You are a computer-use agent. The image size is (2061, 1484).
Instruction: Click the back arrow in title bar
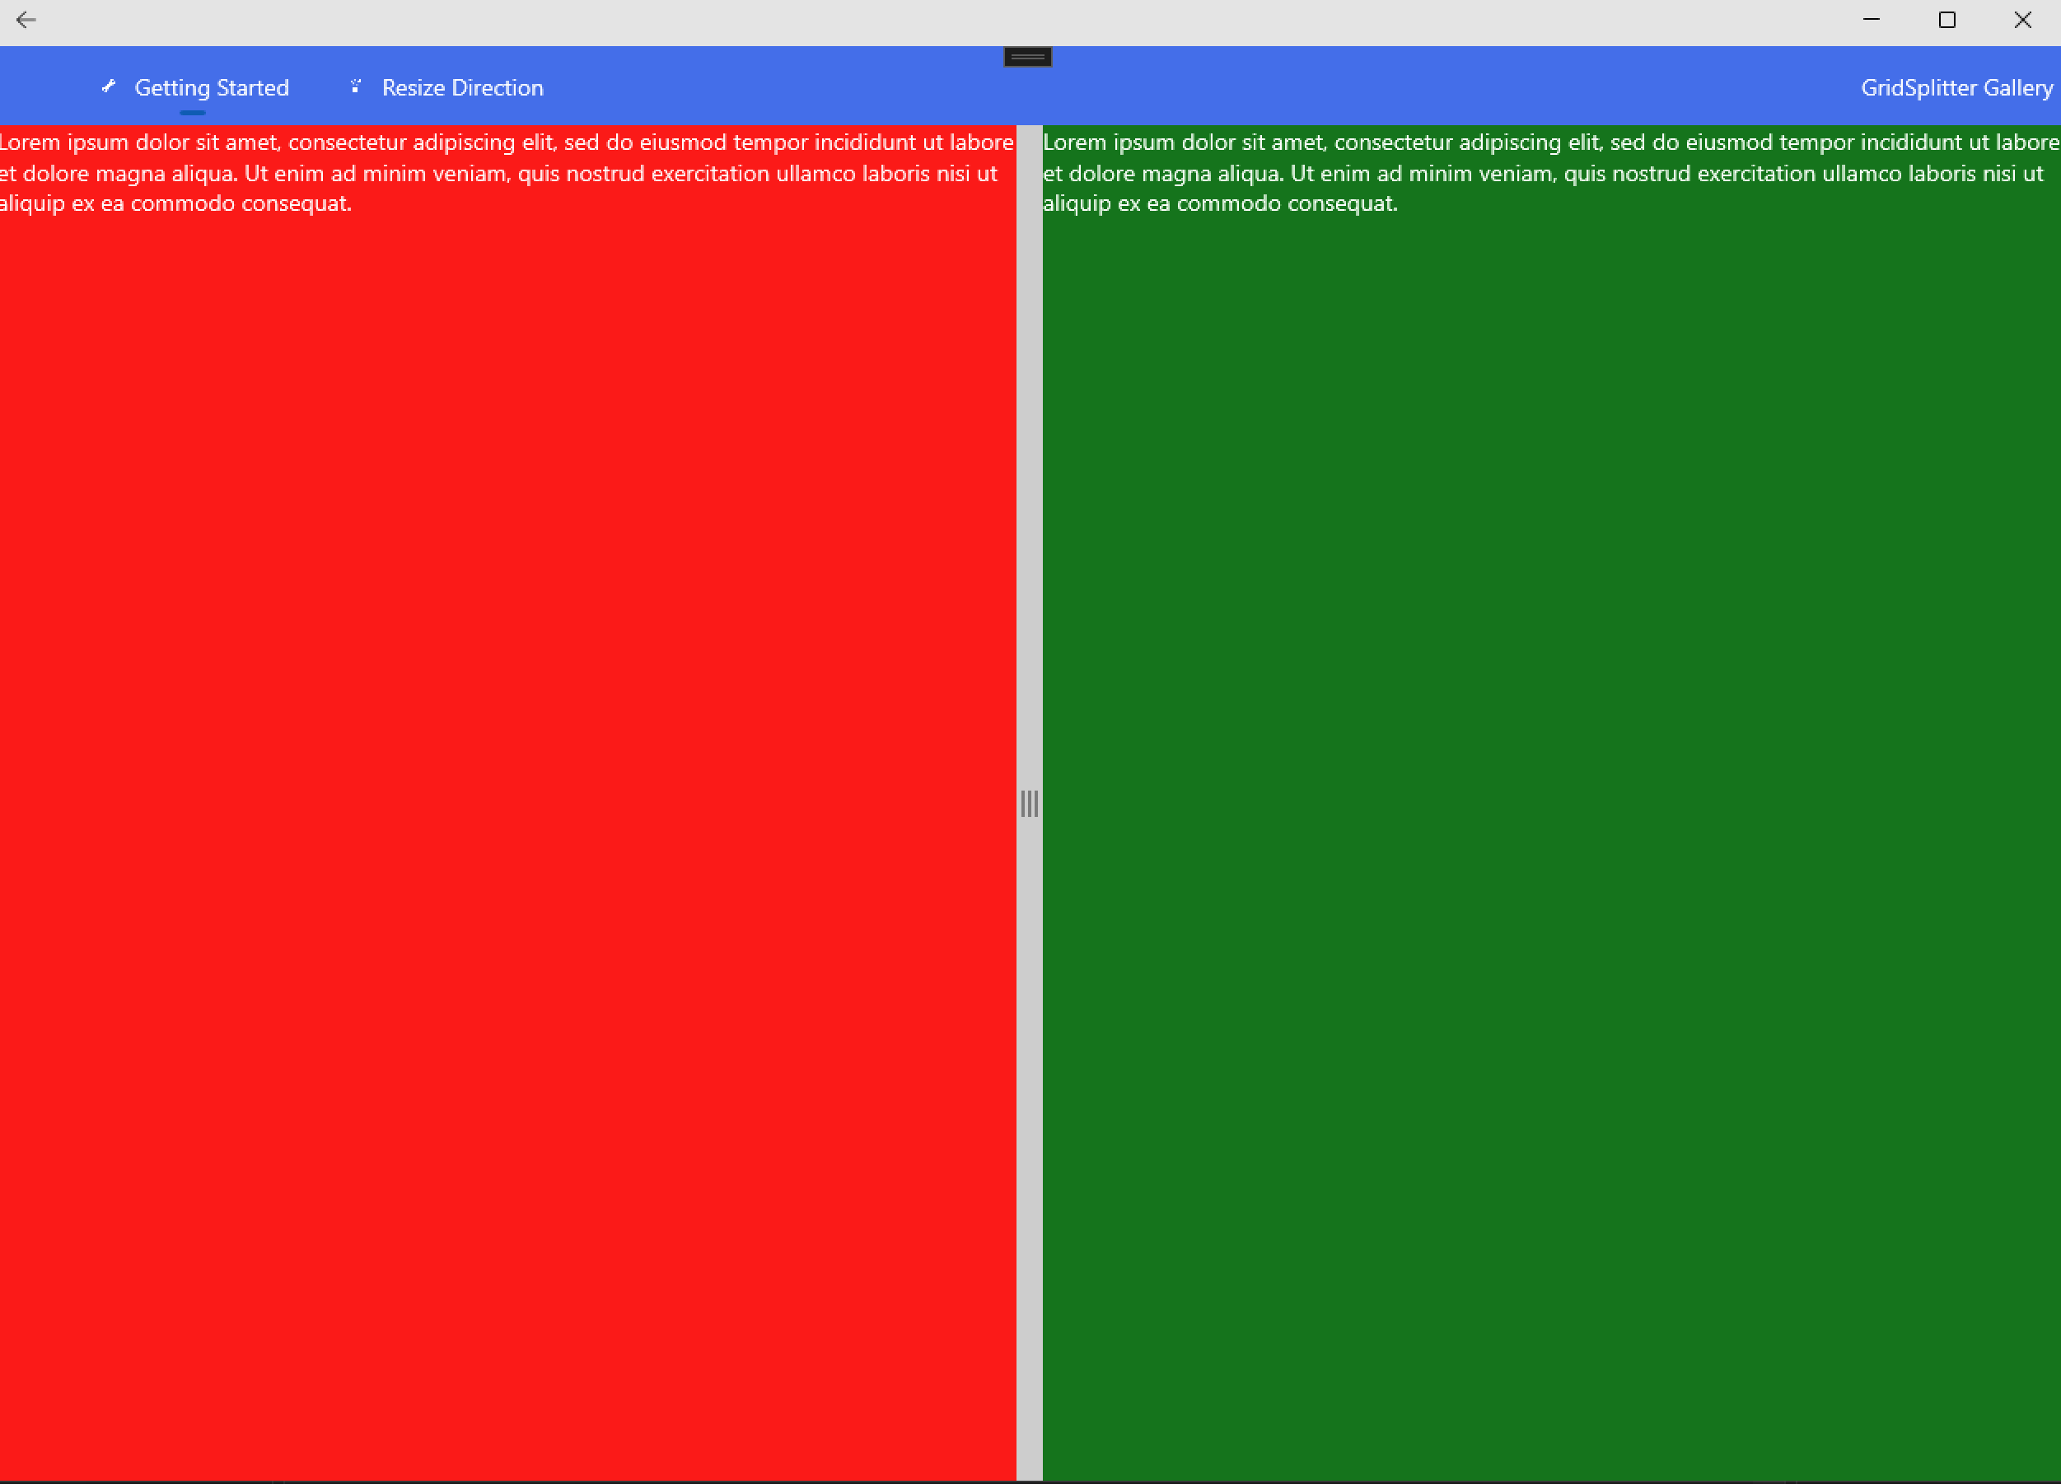tap(26, 20)
